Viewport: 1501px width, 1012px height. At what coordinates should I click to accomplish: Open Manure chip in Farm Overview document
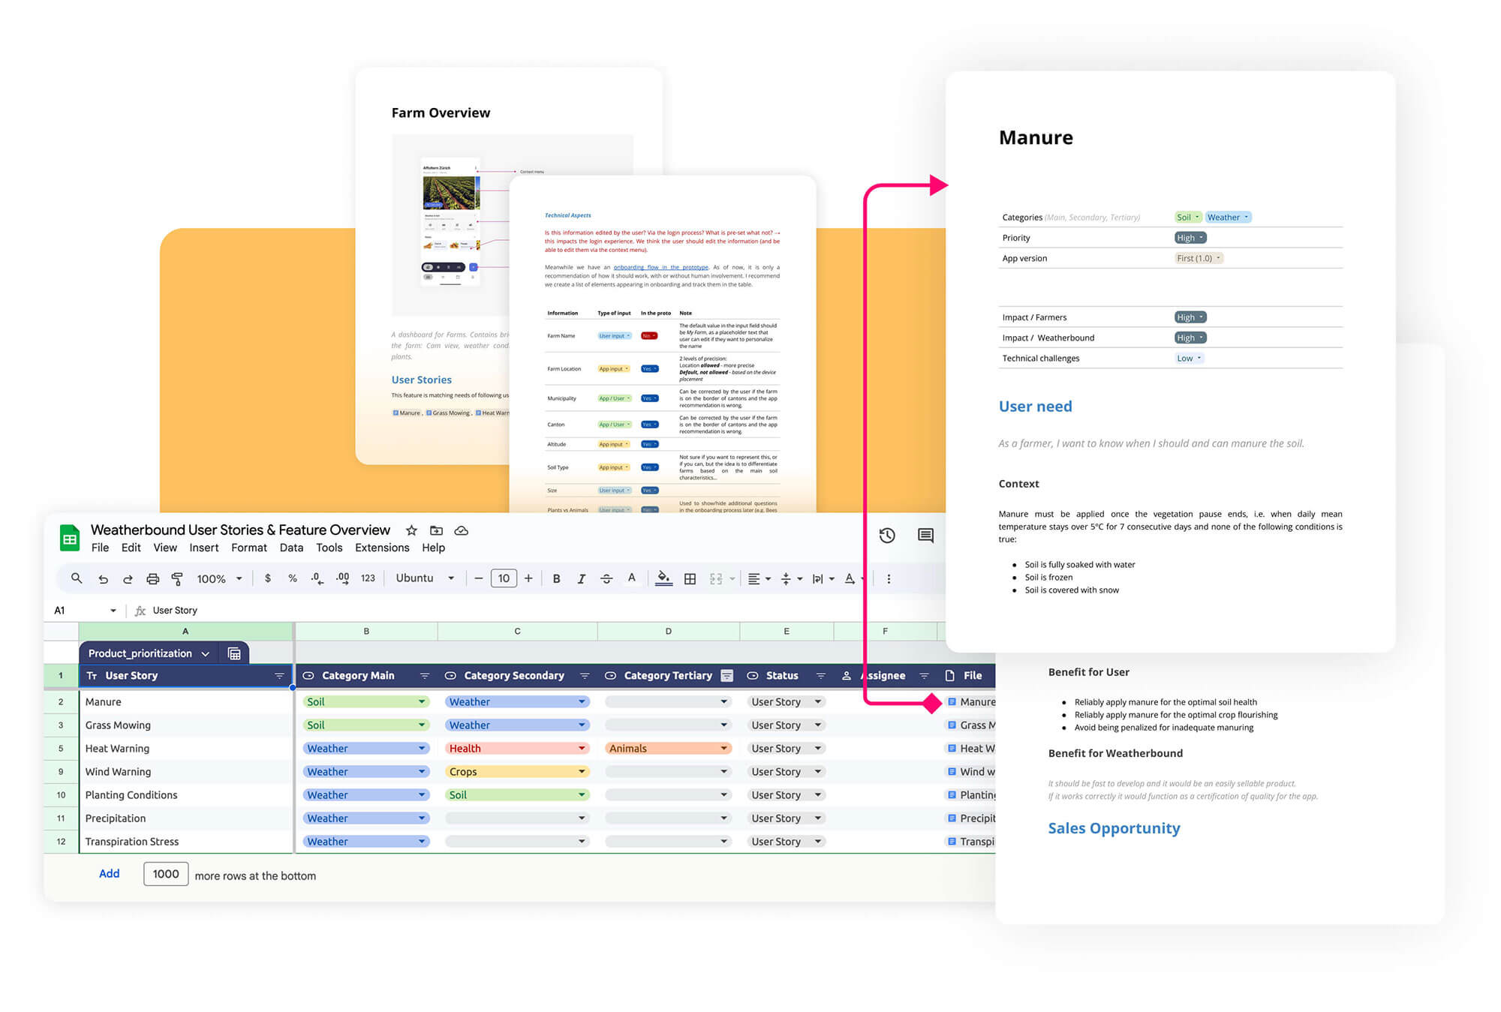tap(408, 413)
